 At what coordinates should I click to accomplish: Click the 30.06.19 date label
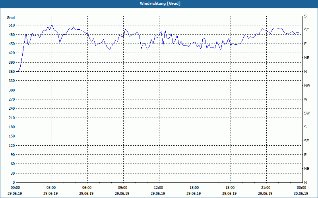(x=301, y=193)
